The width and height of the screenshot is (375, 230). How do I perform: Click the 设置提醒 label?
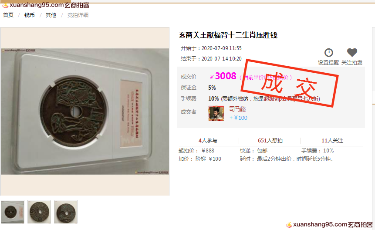pos(328,63)
